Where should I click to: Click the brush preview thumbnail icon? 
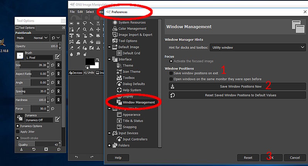tap(19, 56)
